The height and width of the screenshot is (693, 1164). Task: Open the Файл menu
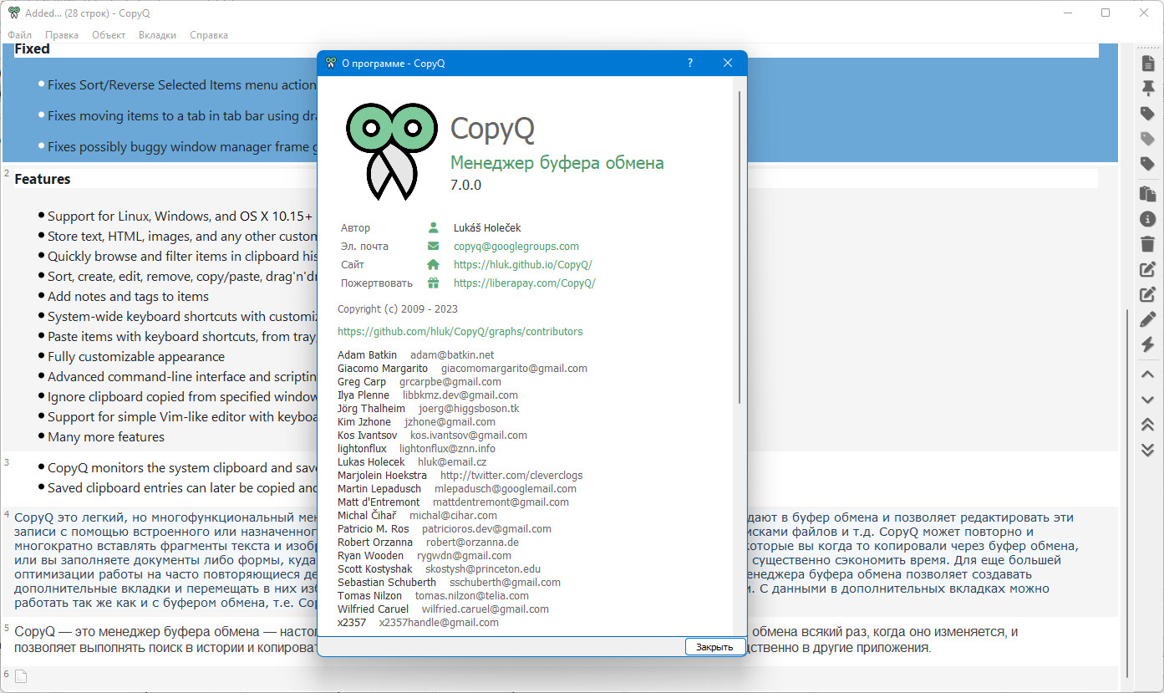[x=20, y=35]
